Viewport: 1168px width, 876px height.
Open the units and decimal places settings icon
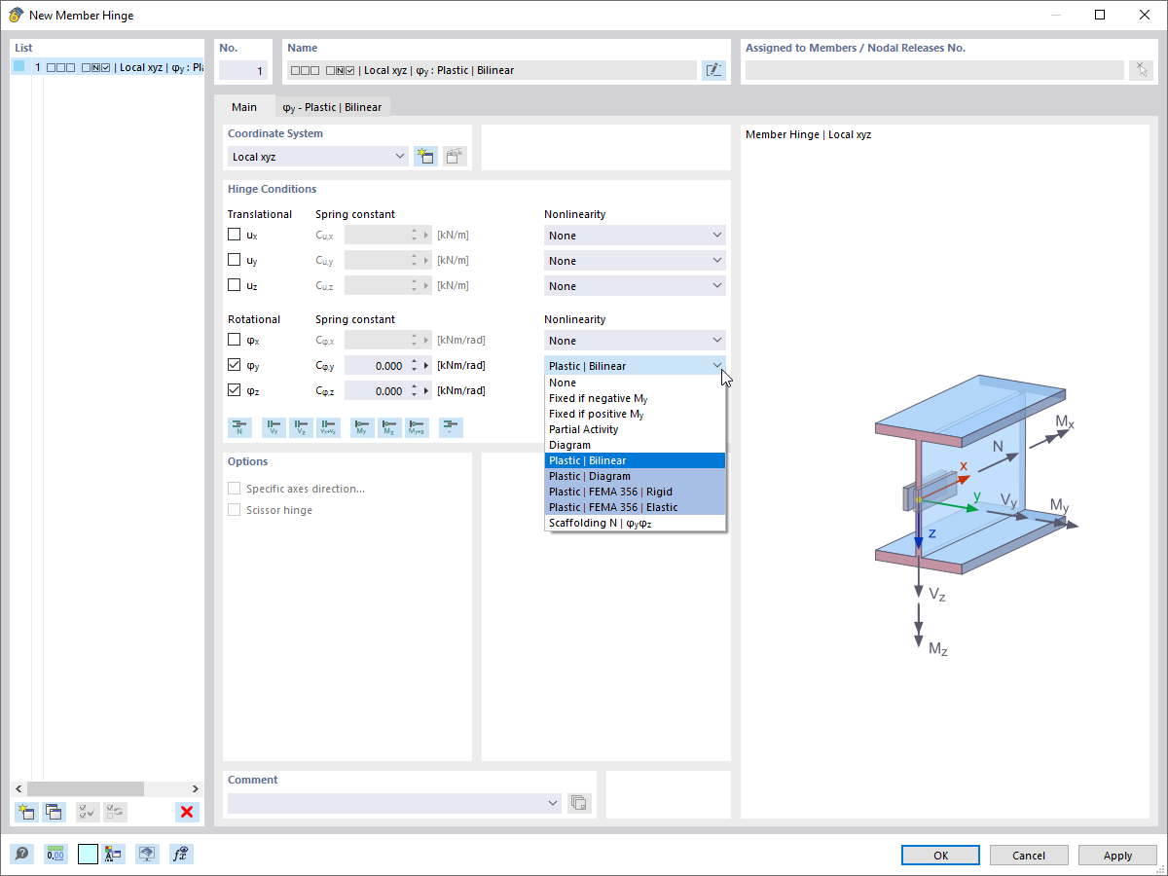coord(55,854)
